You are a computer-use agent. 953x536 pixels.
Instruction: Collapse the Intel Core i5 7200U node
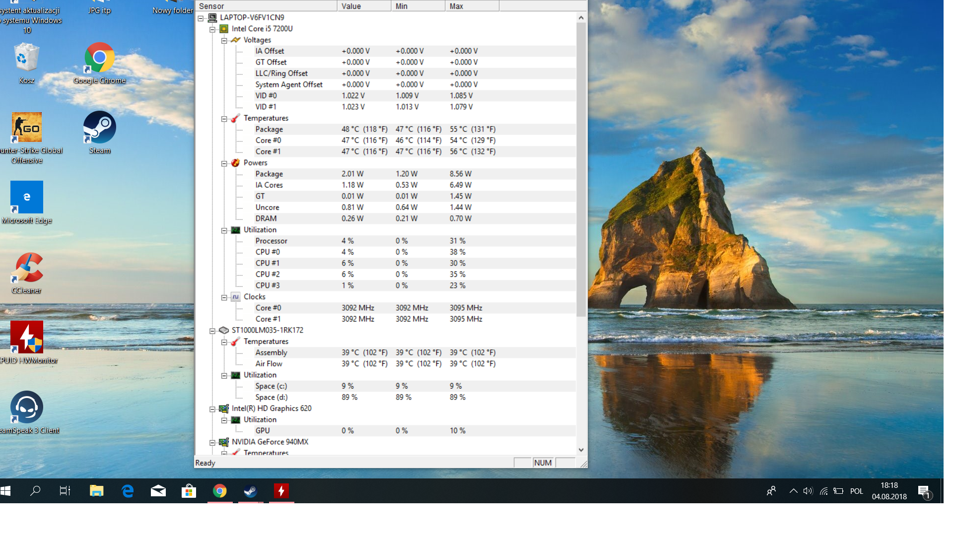click(212, 29)
